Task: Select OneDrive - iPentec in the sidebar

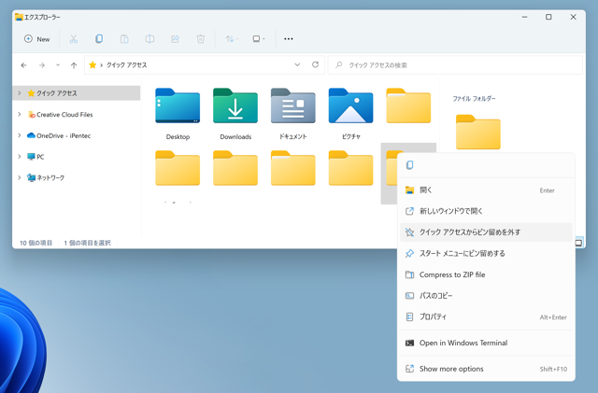Action: (x=63, y=135)
